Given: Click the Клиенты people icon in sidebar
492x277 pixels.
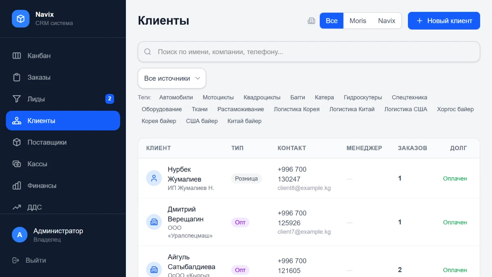Looking at the screenshot, I should tap(17, 121).
